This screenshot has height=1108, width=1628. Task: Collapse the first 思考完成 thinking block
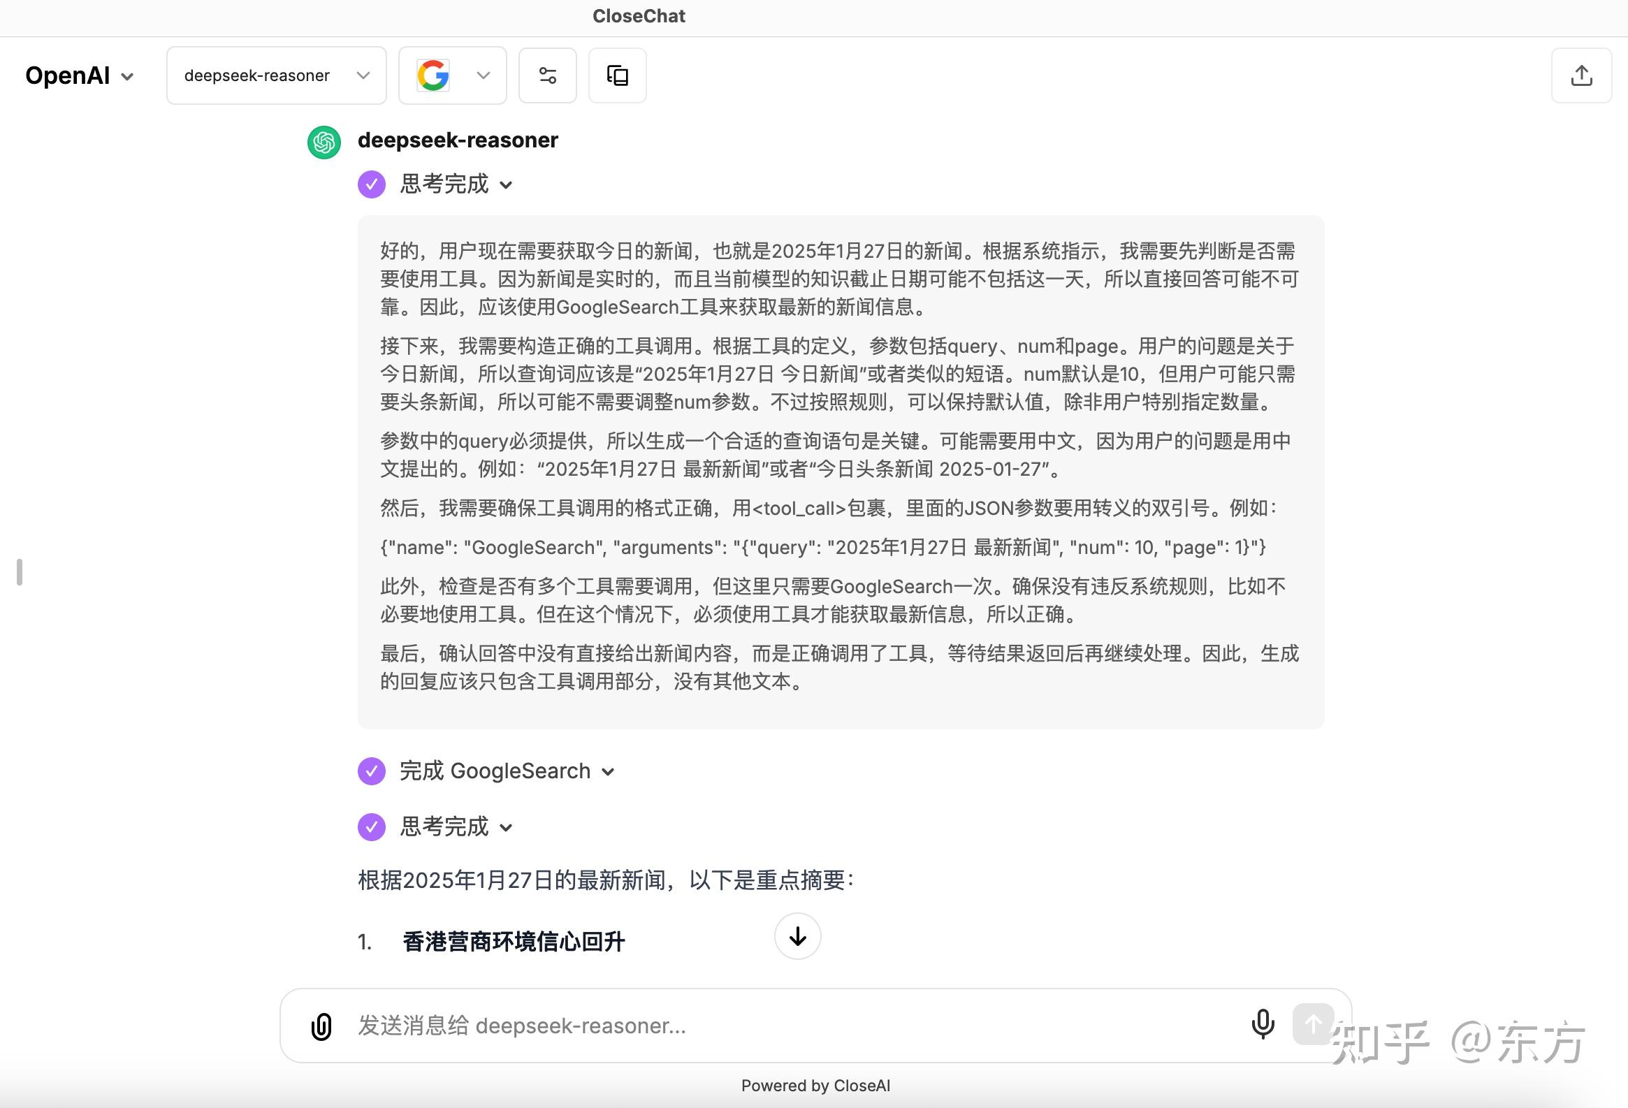pyautogui.click(x=456, y=184)
